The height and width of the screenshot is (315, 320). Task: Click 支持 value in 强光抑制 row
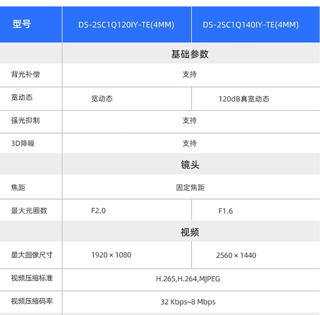190,120
